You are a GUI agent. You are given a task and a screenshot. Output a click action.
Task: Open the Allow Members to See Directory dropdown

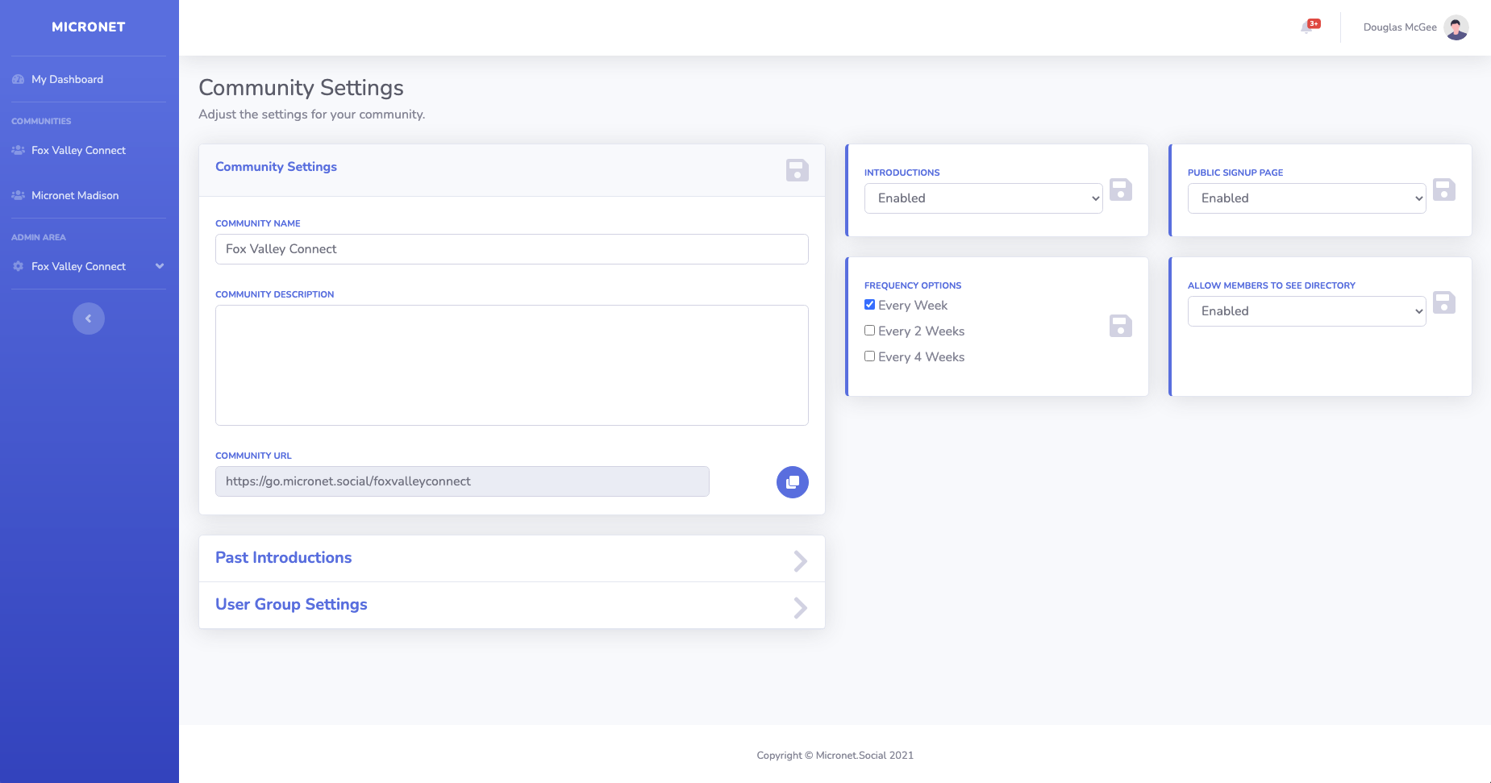tap(1306, 311)
